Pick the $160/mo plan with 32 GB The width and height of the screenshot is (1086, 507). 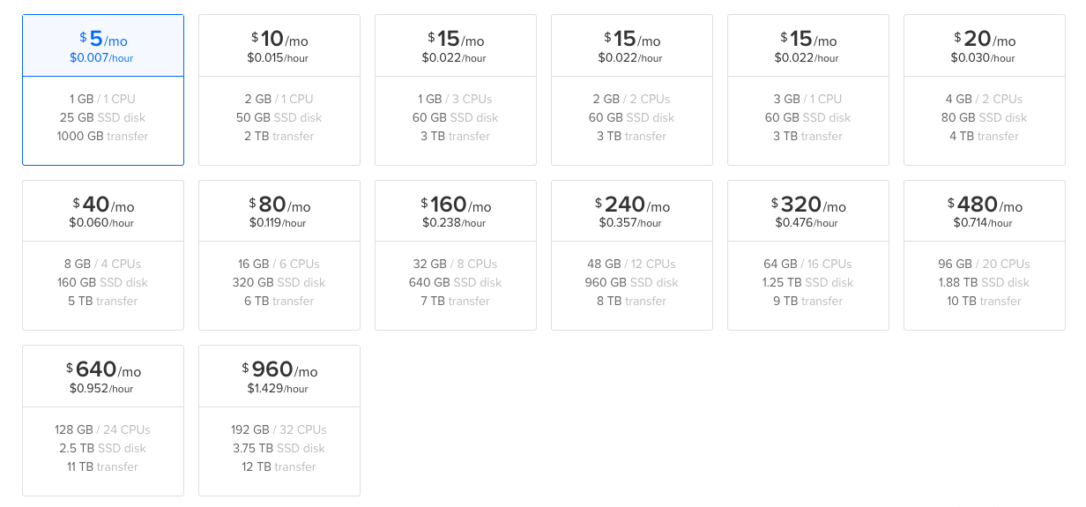[456, 255]
